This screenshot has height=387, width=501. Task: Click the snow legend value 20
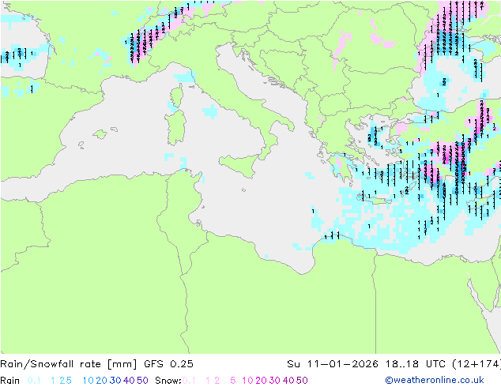click(261, 381)
